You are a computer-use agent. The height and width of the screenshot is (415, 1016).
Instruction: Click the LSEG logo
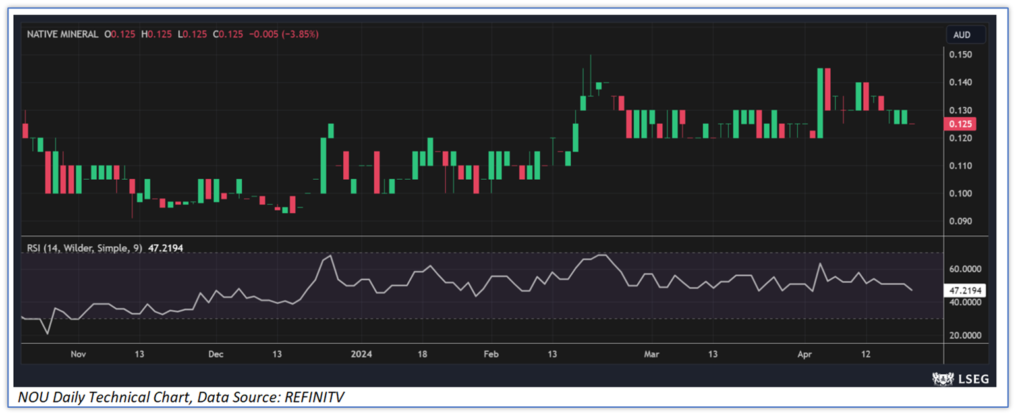click(961, 379)
